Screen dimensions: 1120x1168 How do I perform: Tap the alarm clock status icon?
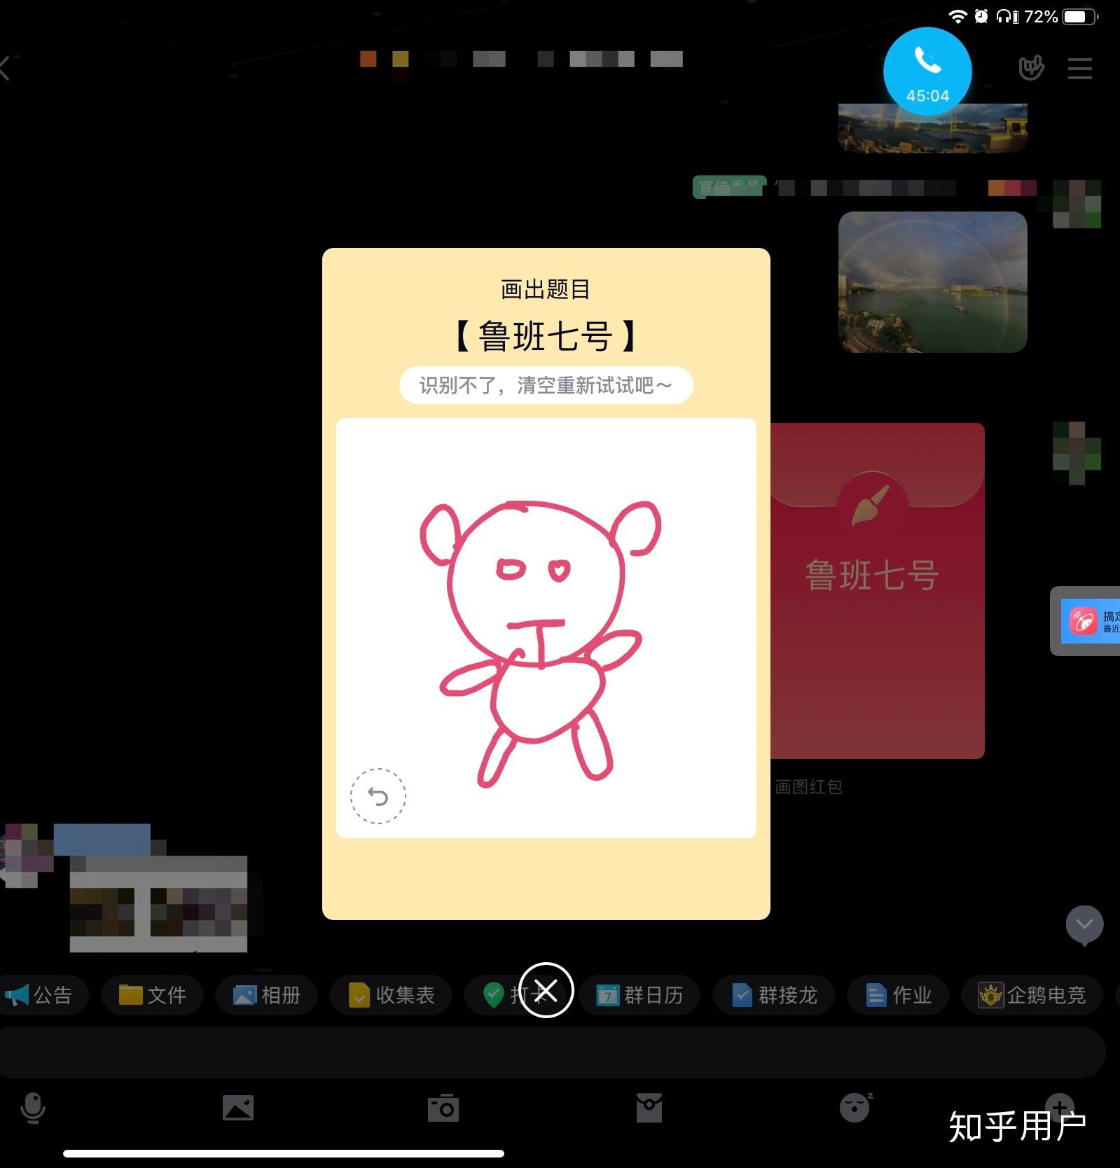point(981,16)
